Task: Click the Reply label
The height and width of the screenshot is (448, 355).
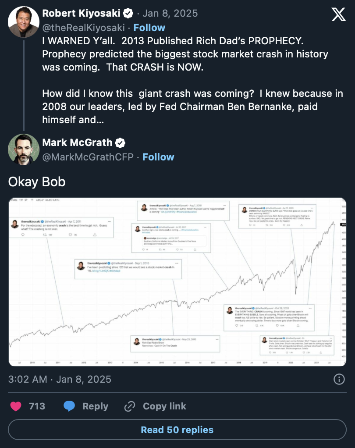Action: coord(96,406)
